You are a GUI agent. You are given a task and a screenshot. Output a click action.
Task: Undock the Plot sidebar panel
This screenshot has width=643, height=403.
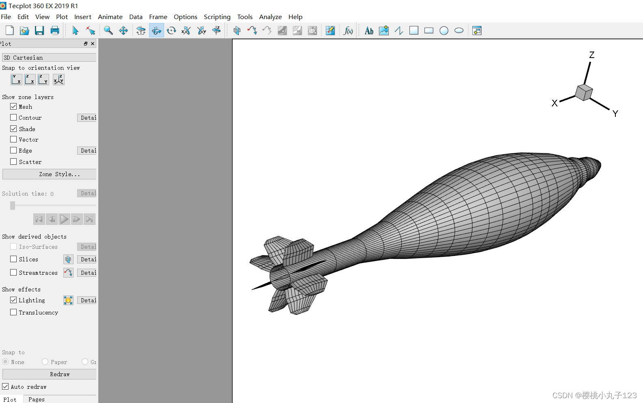86,44
